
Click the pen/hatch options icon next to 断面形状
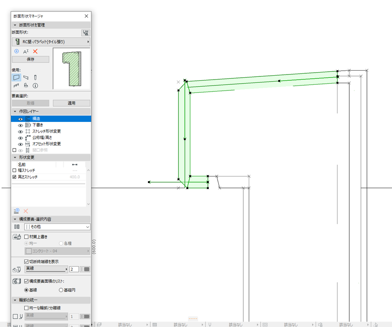point(86,33)
